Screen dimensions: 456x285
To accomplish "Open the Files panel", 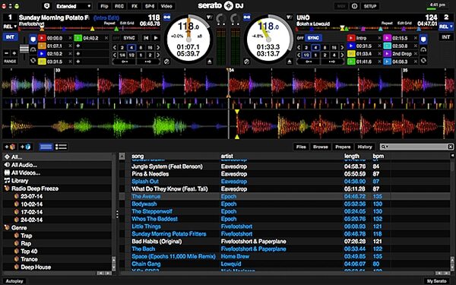I will tap(301, 147).
